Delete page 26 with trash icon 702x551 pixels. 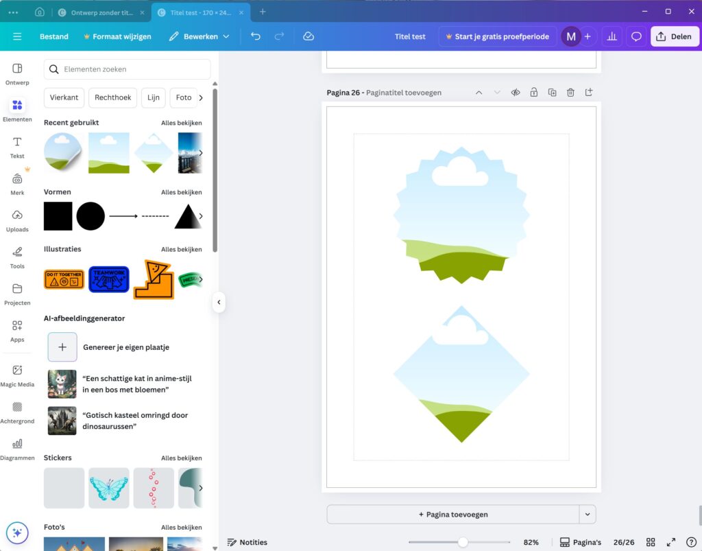coord(570,93)
